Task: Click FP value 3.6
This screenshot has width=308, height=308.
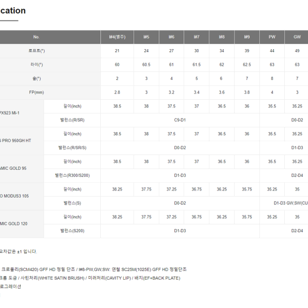Action: (222, 92)
